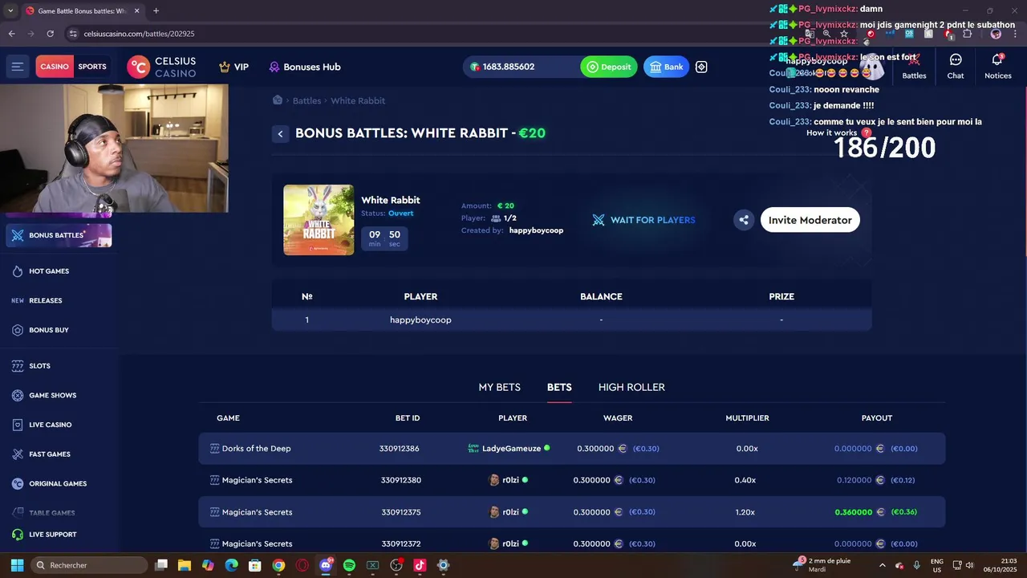1027x578 pixels.
Task: Expand the browser tab search dropdown
Action: pyautogui.click(x=10, y=10)
